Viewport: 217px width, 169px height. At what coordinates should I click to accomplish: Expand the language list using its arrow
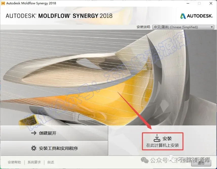point(212,27)
